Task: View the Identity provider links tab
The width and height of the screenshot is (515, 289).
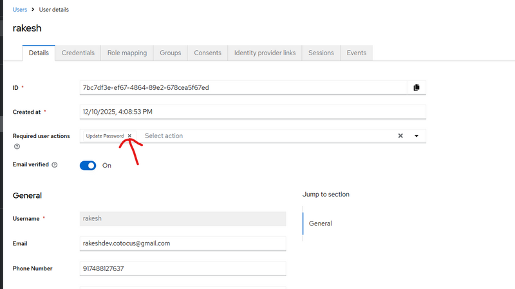Action: coord(265,53)
